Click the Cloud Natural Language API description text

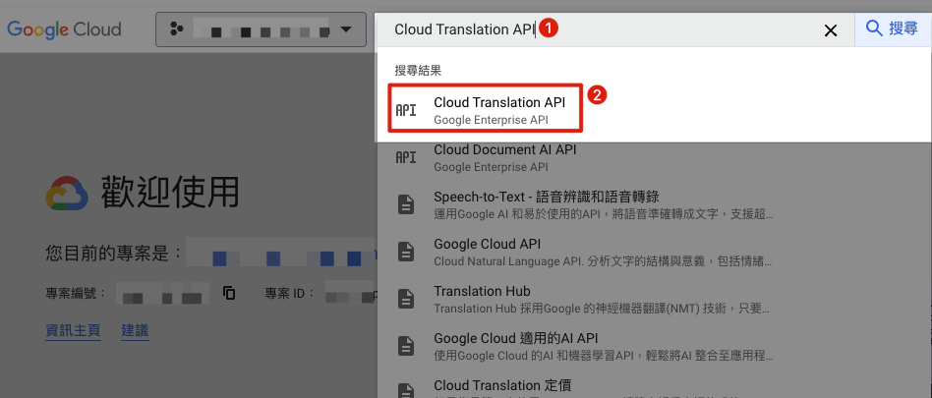point(604,261)
